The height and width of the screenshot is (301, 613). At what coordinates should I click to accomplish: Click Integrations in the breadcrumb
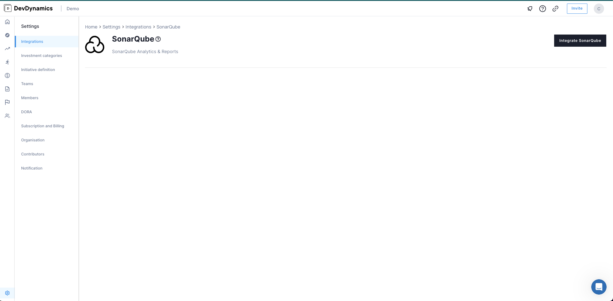pos(138,27)
